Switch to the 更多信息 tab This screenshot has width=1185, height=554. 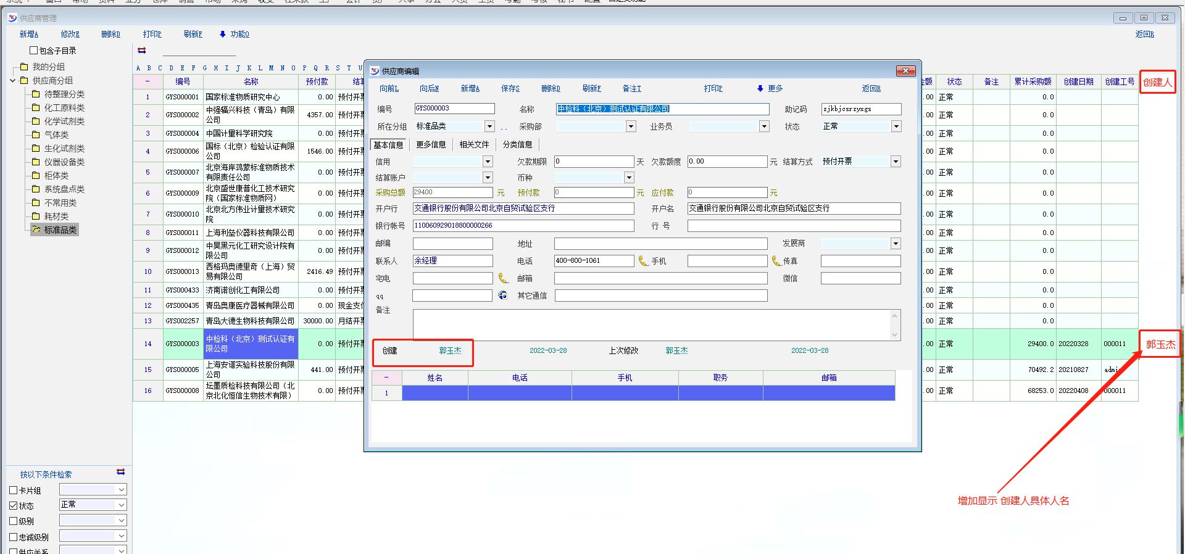[x=431, y=145]
